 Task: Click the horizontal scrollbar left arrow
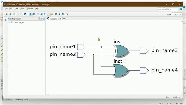(47, 94)
